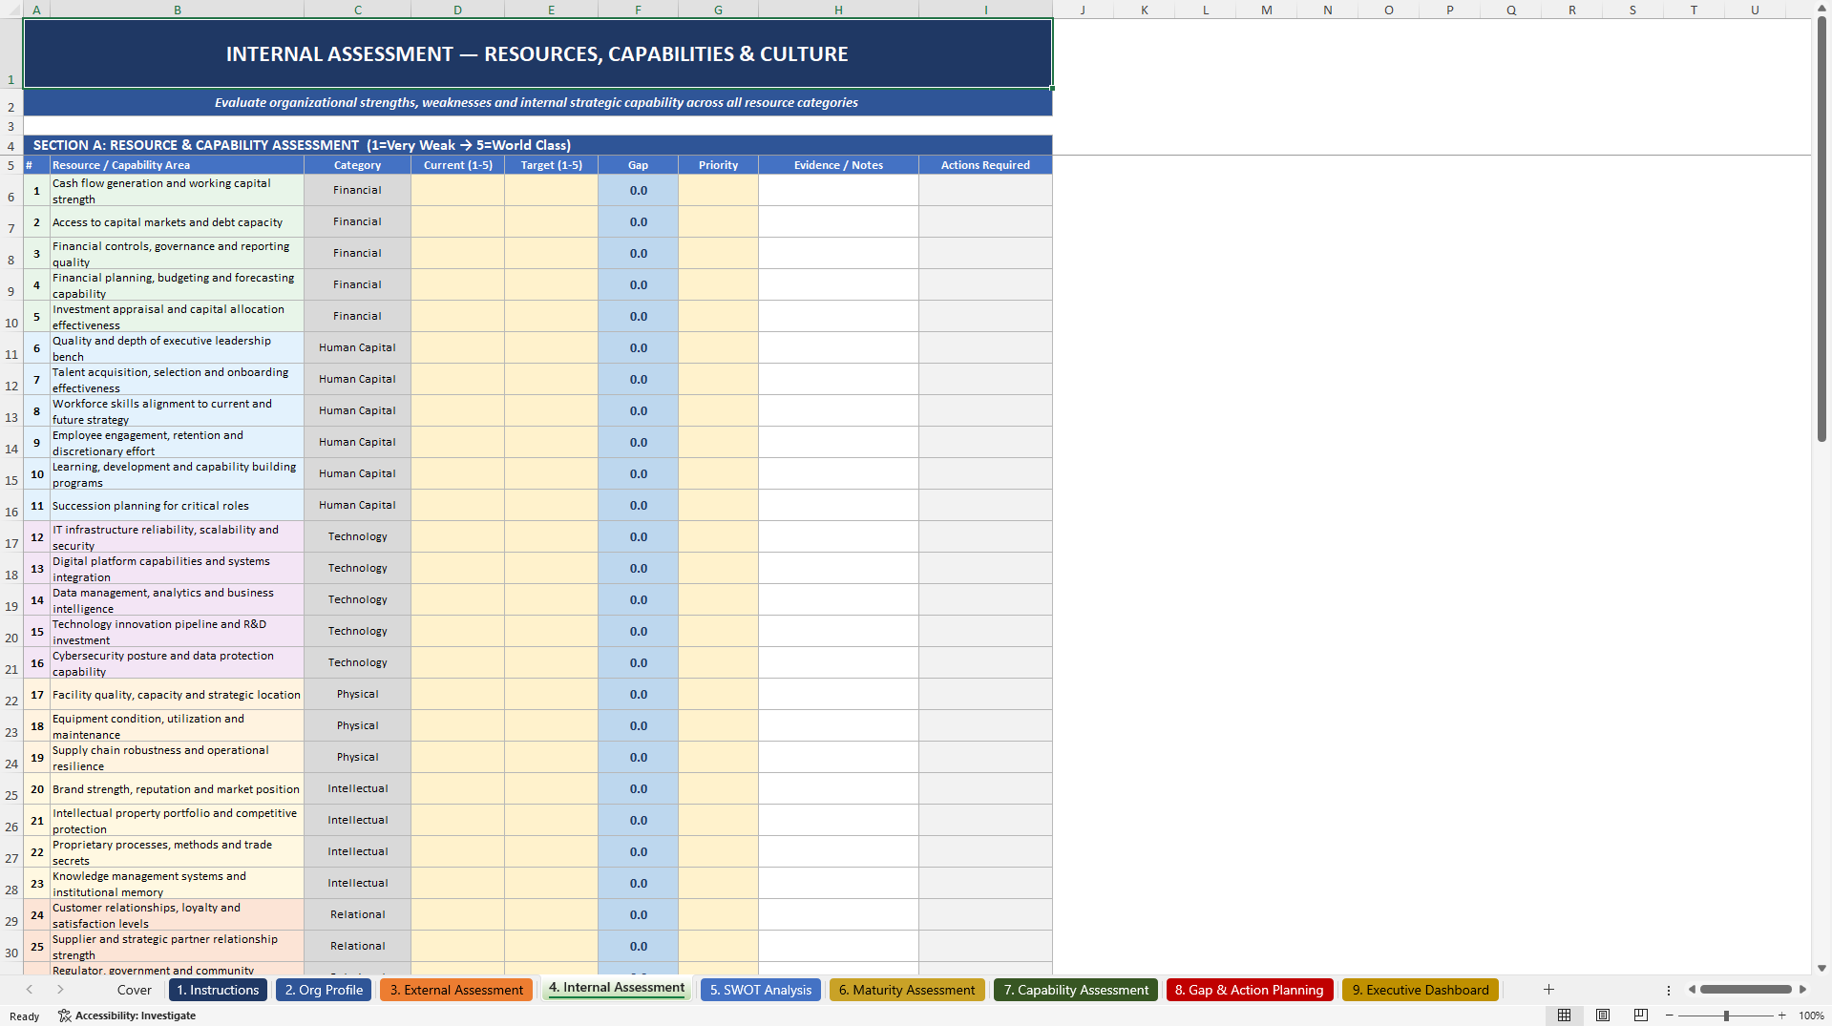Switch to Normal view in status bar
The image size is (1832, 1026).
(1564, 1016)
